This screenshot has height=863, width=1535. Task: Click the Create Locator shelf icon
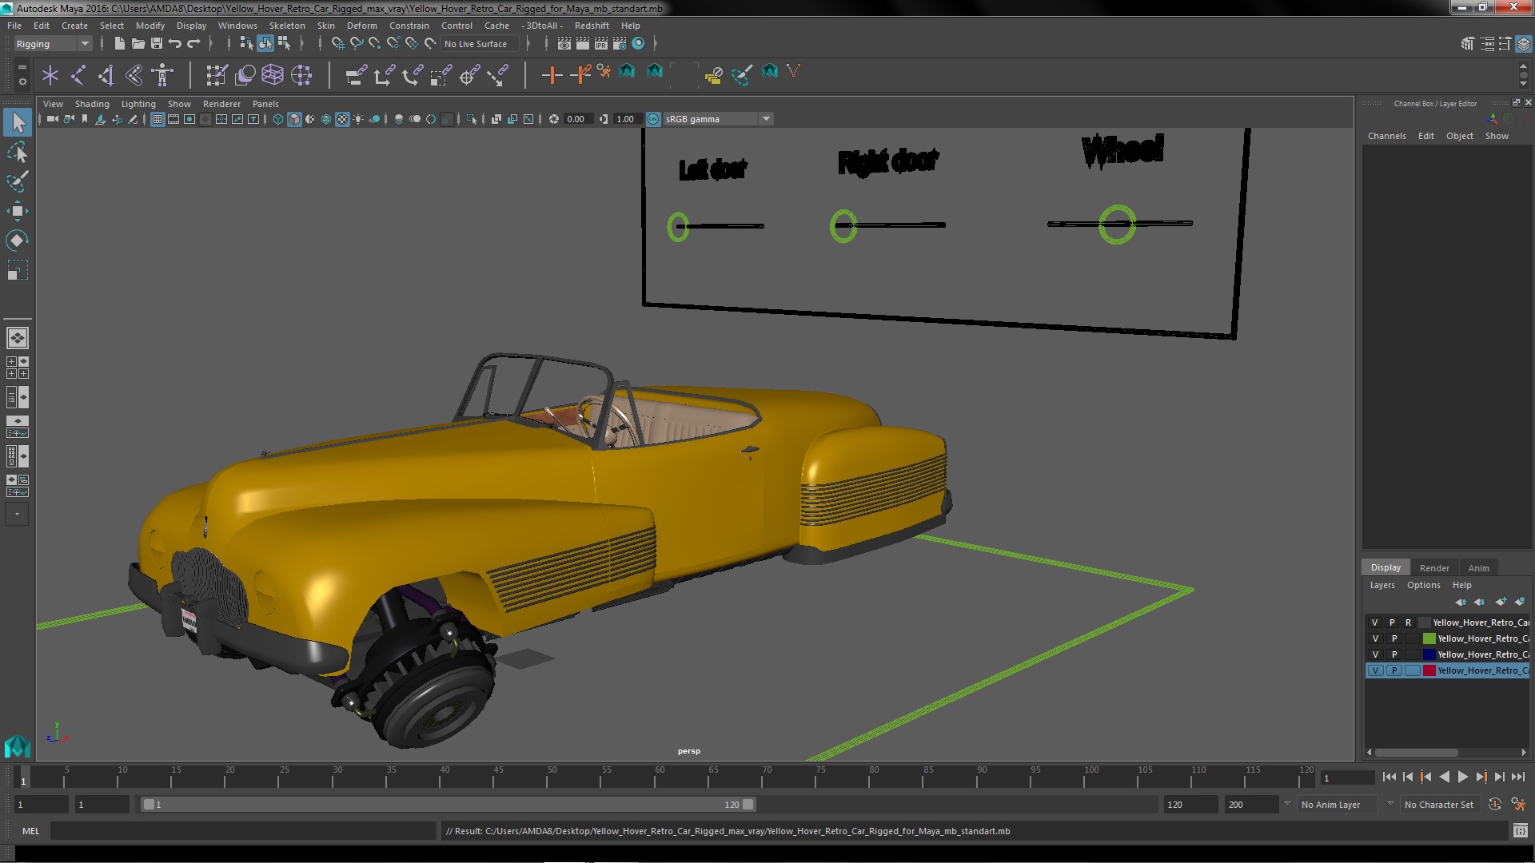(50, 76)
